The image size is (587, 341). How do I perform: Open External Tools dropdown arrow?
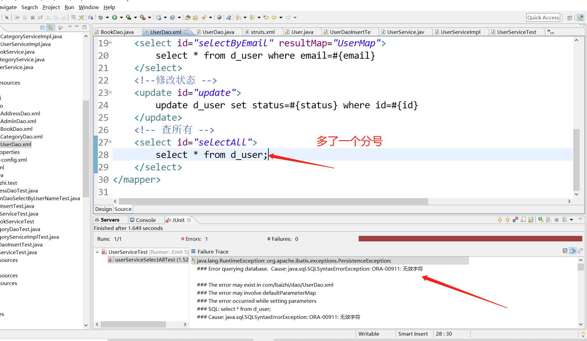(149, 17)
